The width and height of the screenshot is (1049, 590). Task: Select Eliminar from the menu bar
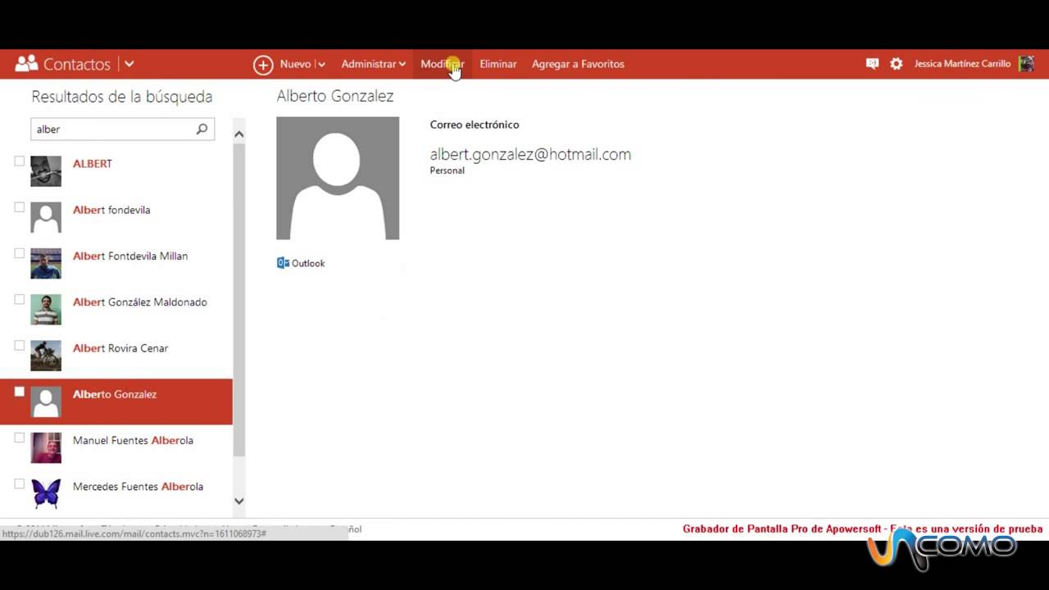point(498,64)
